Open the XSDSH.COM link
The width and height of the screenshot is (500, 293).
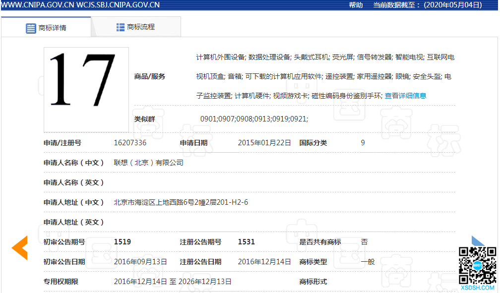point(477,288)
